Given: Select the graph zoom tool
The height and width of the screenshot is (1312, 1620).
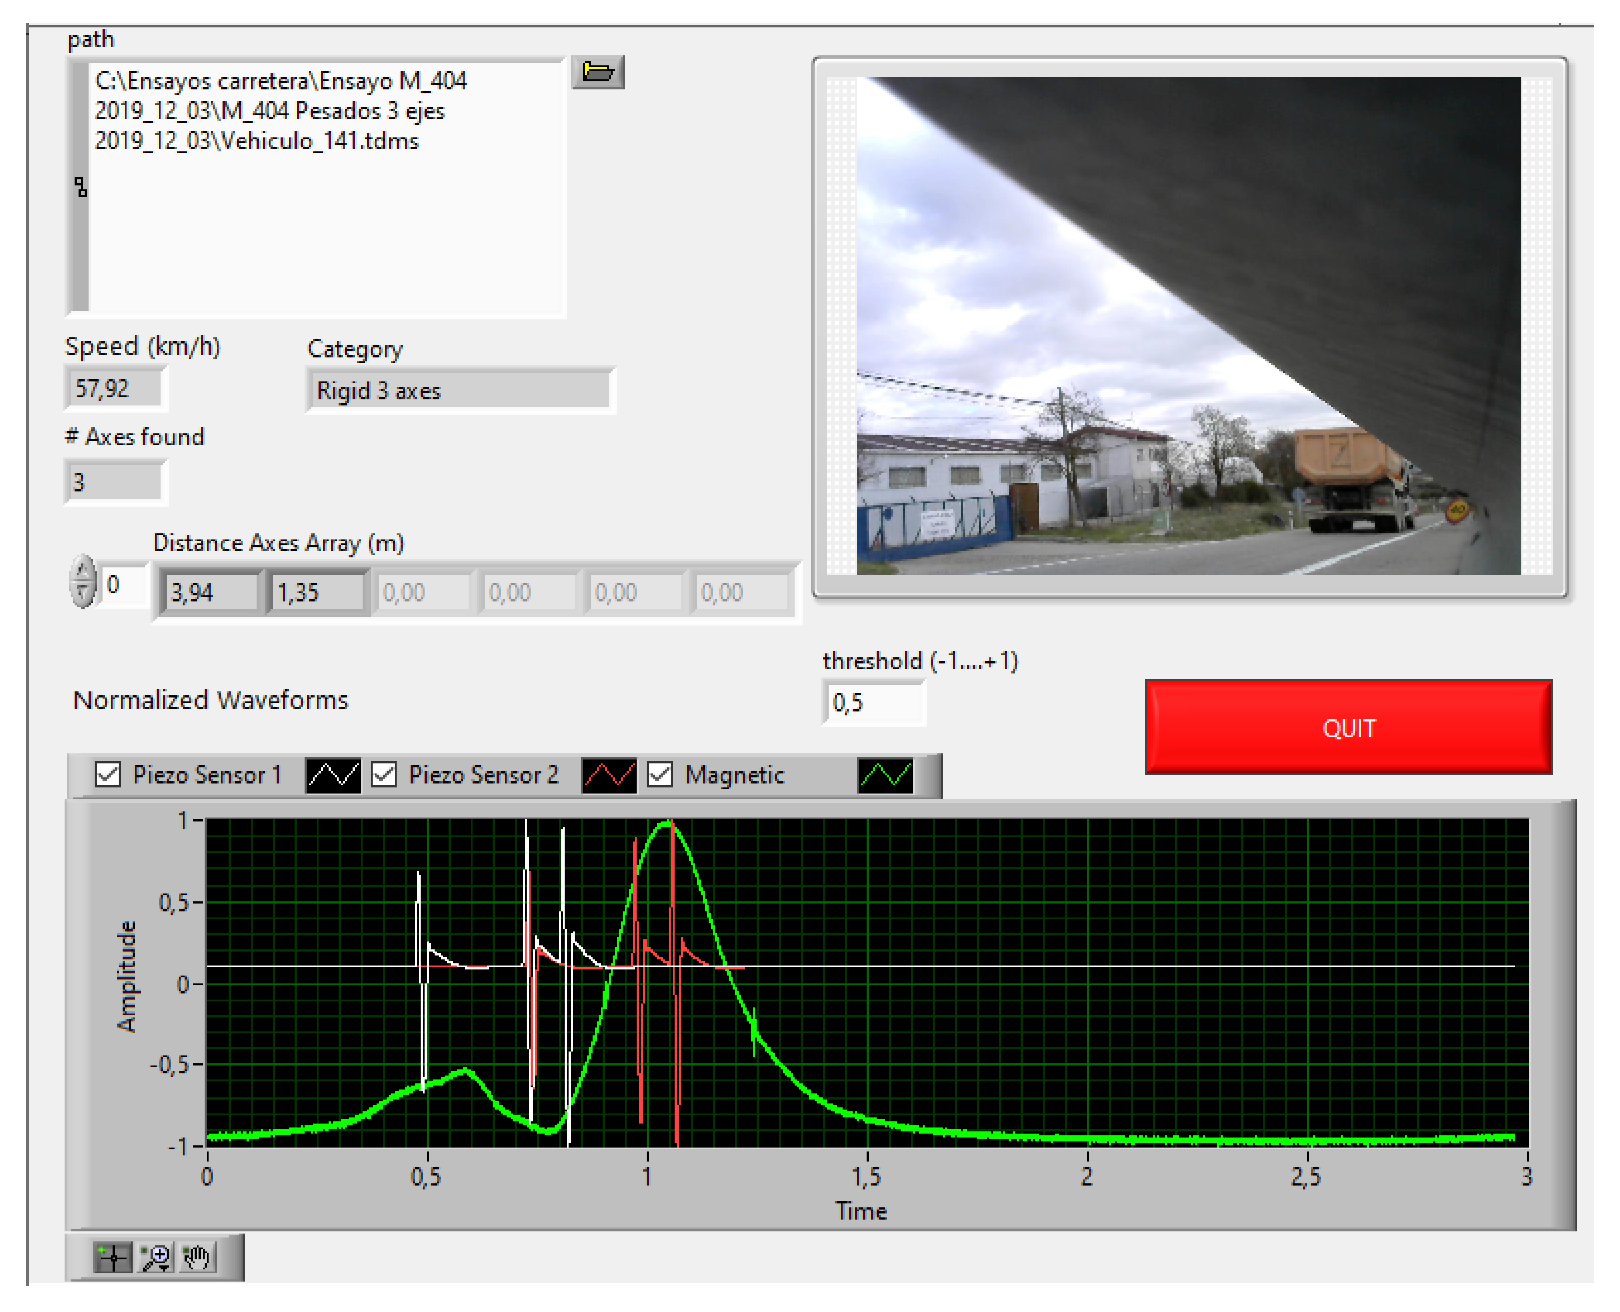Looking at the screenshot, I should pos(156,1257).
